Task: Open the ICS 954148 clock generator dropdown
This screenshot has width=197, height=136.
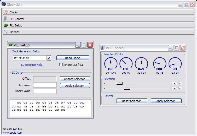Action: 49,58
